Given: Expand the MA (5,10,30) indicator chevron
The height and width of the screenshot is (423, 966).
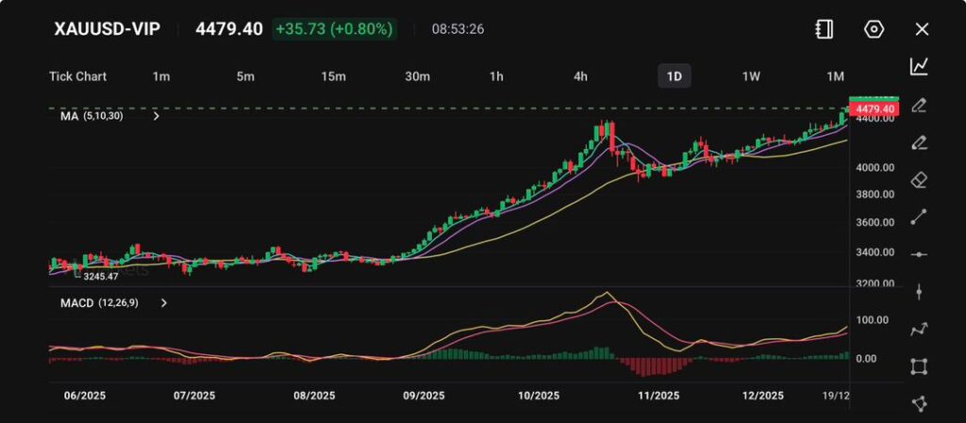Looking at the screenshot, I should (x=156, y=117).
